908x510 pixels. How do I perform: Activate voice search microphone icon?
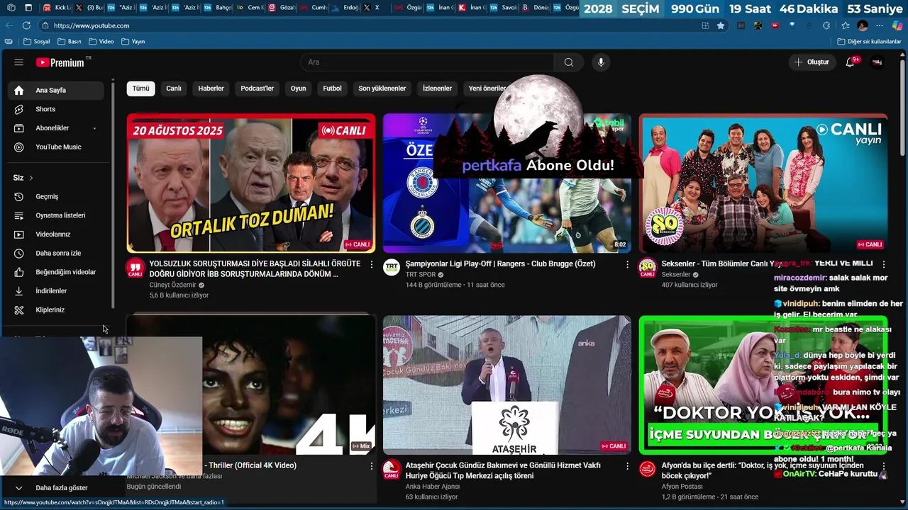(601, 62)
